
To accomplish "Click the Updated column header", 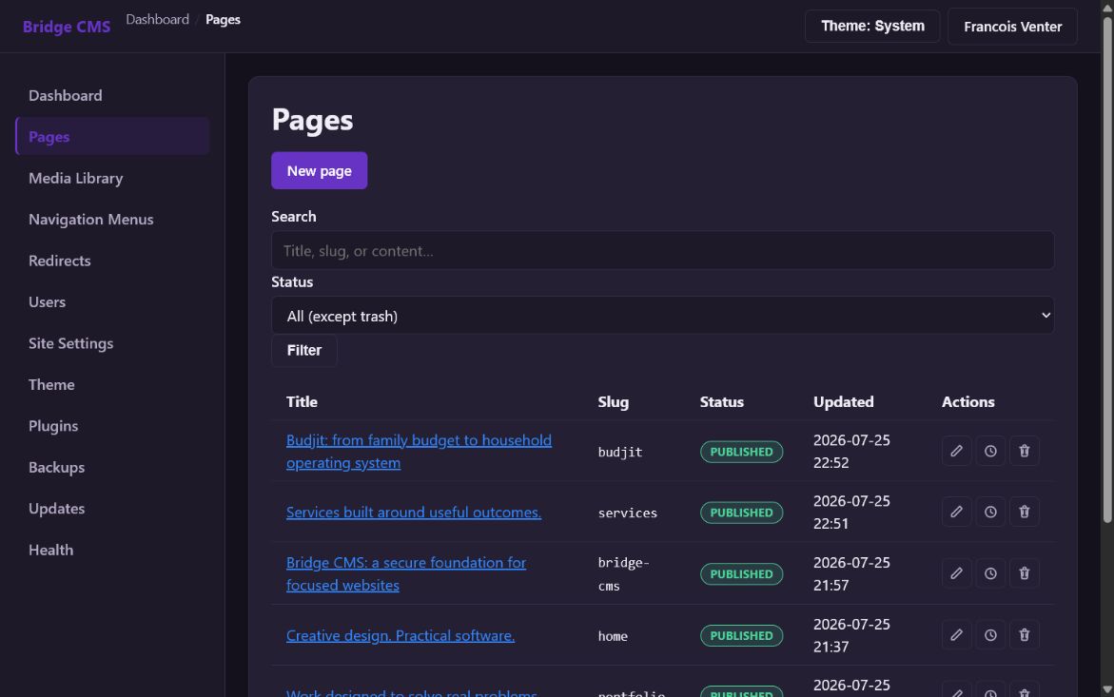I will click(843, 401).
